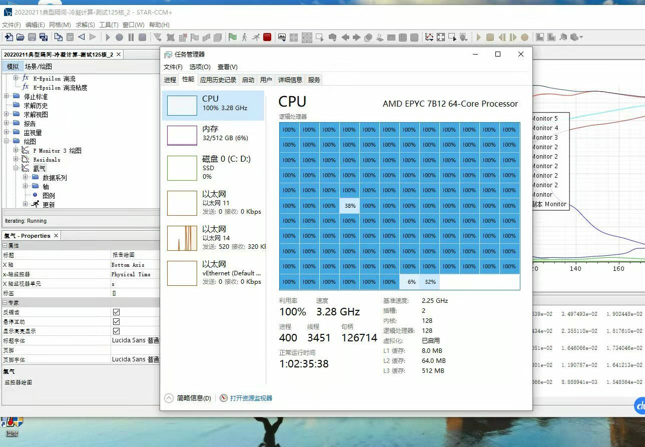Click the Open folder icon in STAR-CCM+ toolbar
The image size is (645, 447).
coord(21,37)
